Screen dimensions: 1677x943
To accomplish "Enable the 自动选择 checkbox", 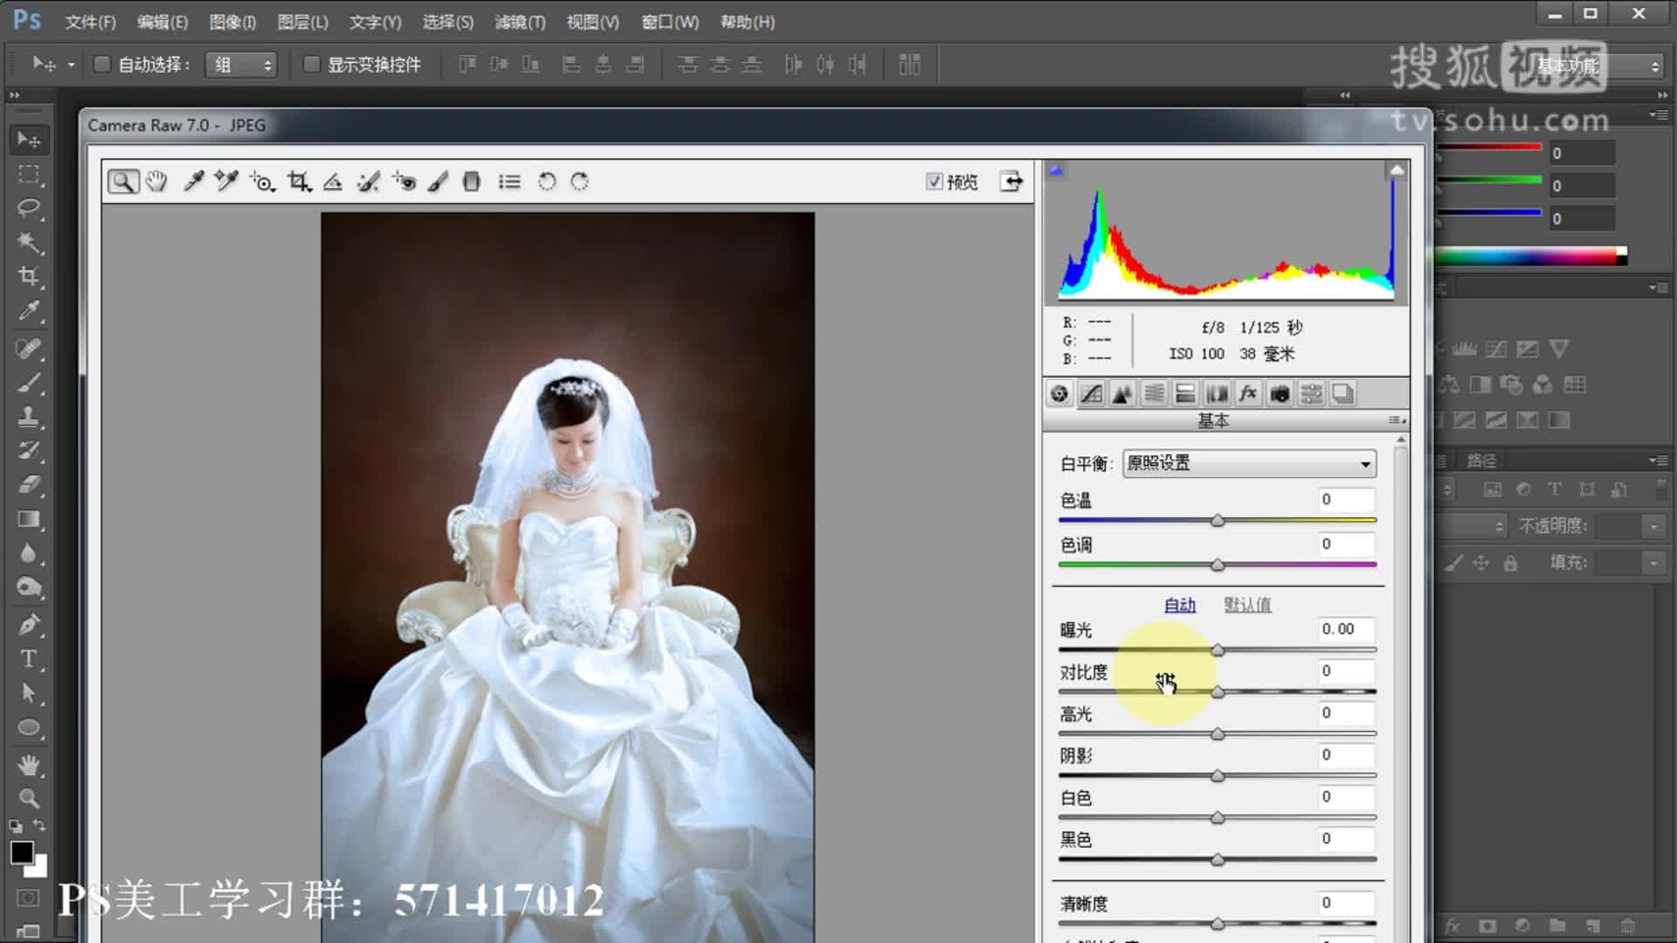I will coord(102,65).
